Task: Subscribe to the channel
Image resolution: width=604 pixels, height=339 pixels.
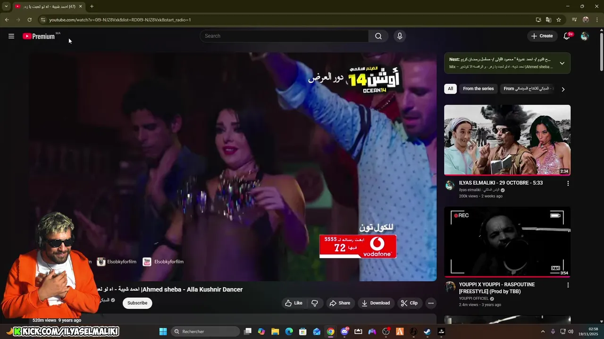Action: pos(137,303)
